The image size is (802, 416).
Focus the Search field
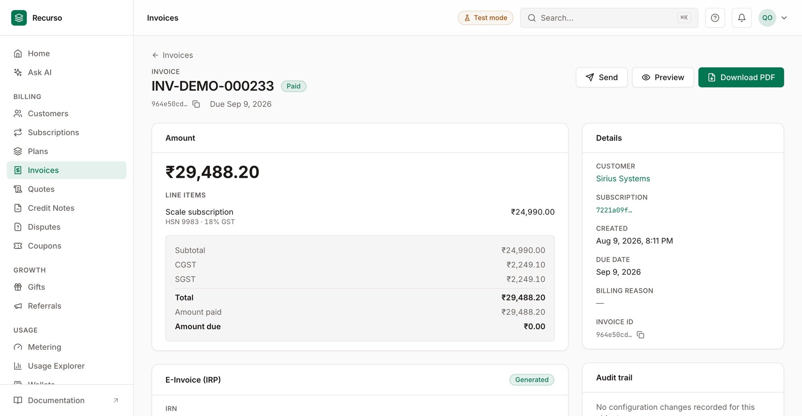[609, 18]
